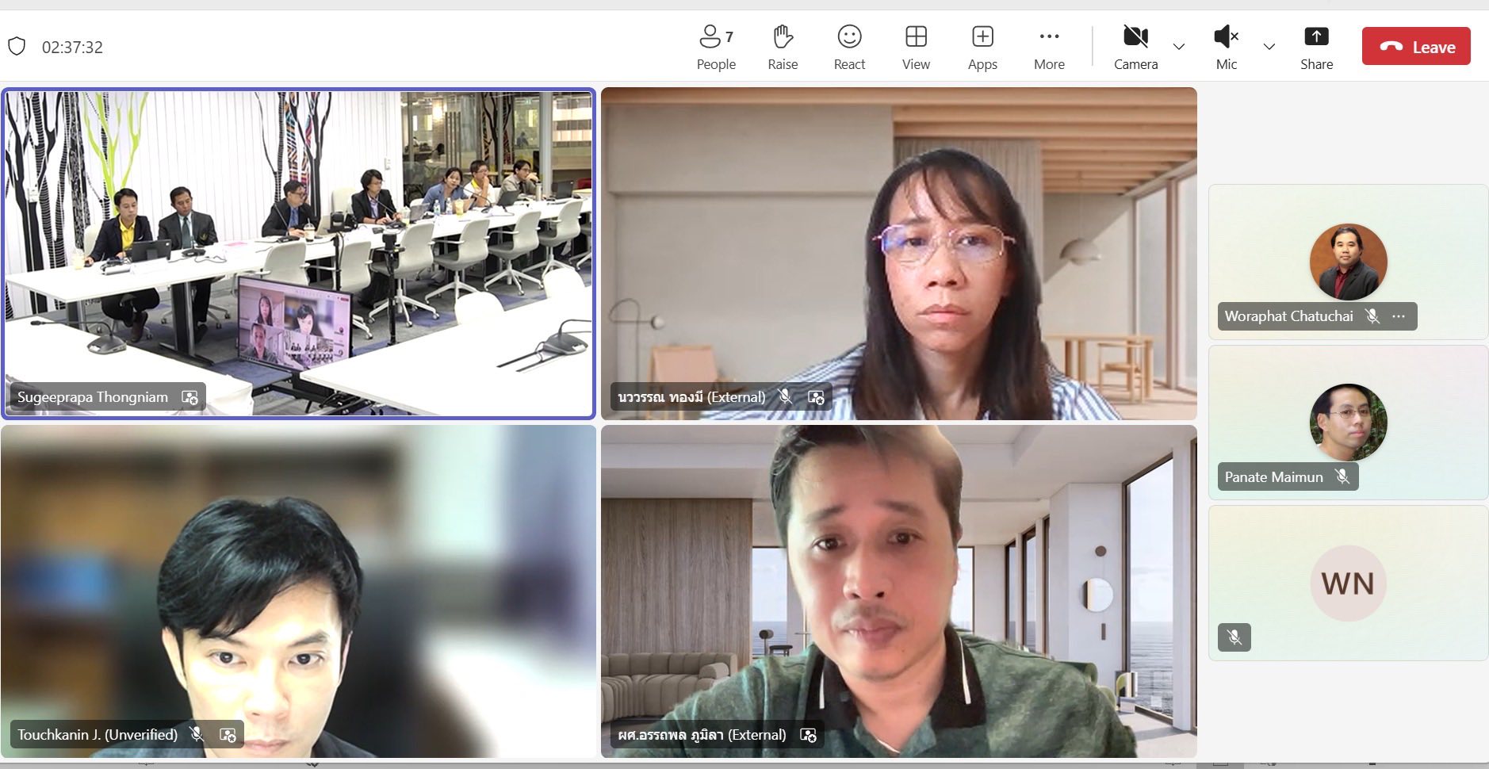The width and height of the screenshot is (1489, 769).
Task: Unmute the Mic
Action: point(1225,47)
